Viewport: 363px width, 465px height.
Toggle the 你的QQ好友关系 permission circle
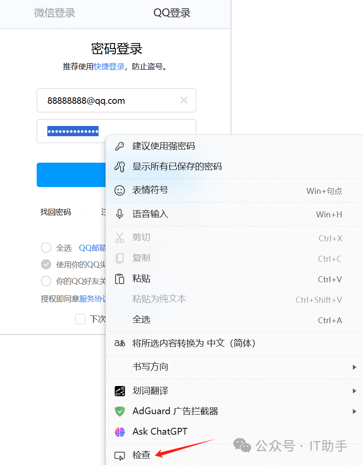46,281
